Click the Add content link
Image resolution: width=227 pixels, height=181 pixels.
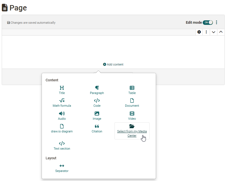tap(113, 64)
